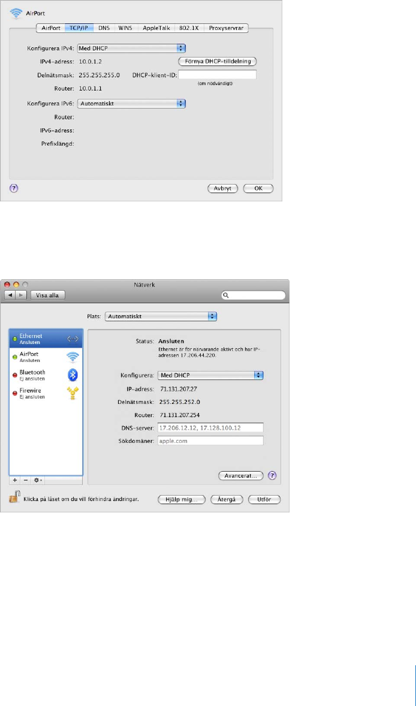
Task: Click the Visa alla button
Action: (x=48, y=295)
